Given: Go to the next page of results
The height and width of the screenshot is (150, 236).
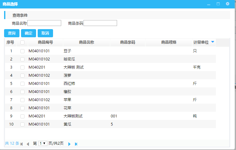Looking at the screenshot, I should 69,144.
